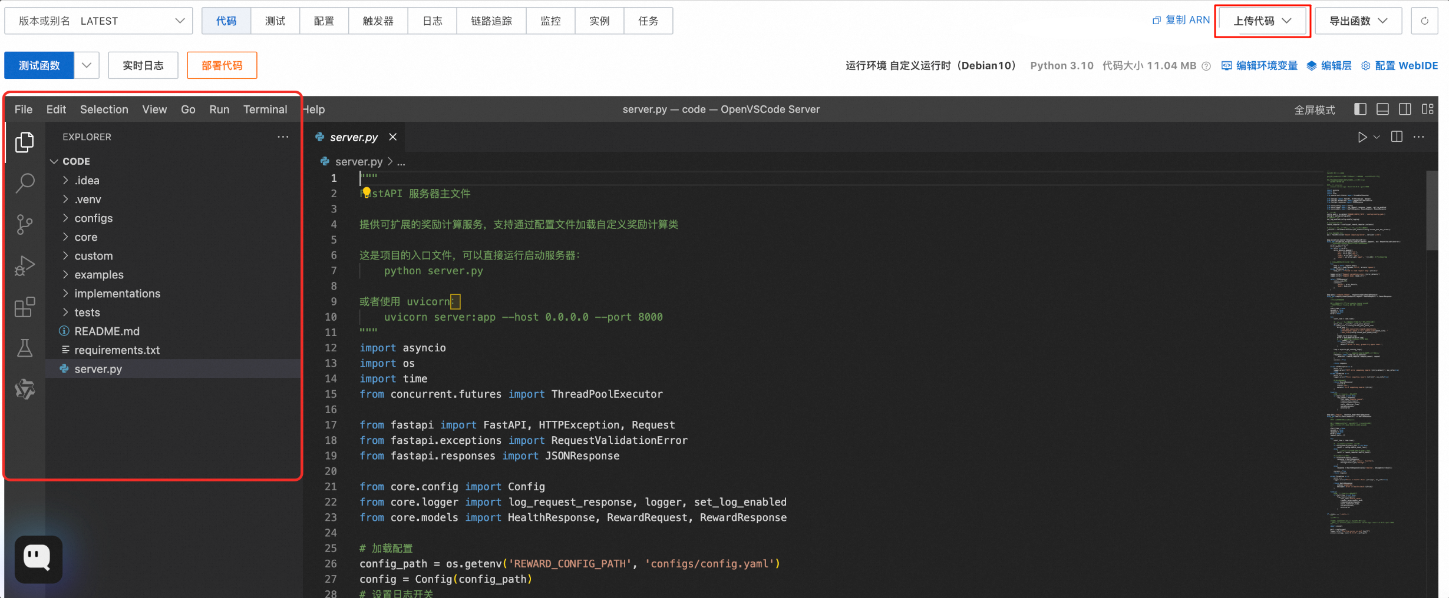Screen dimensions: 1449x598
Task: Click the 部署代码 button
Action: click(x=222, y=65)
